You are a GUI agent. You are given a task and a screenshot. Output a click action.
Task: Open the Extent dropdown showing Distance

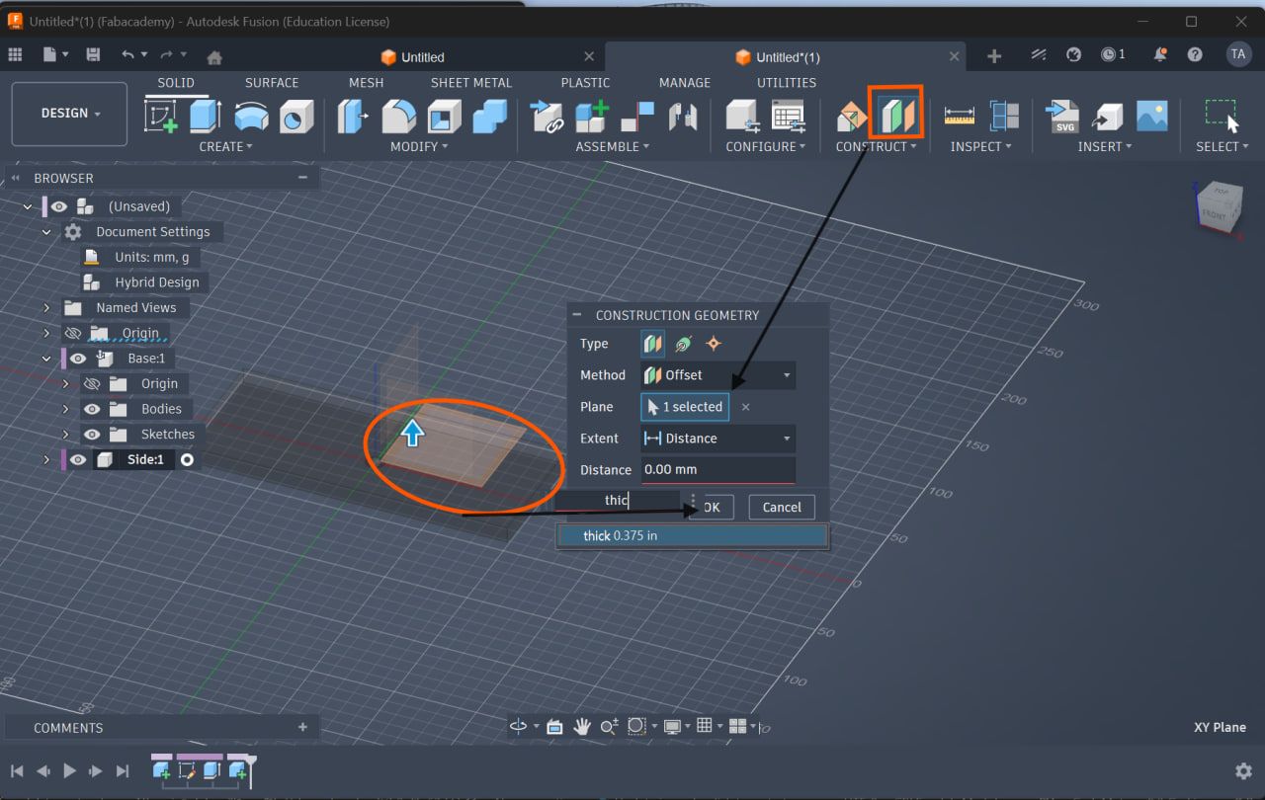tap(717, 439)
